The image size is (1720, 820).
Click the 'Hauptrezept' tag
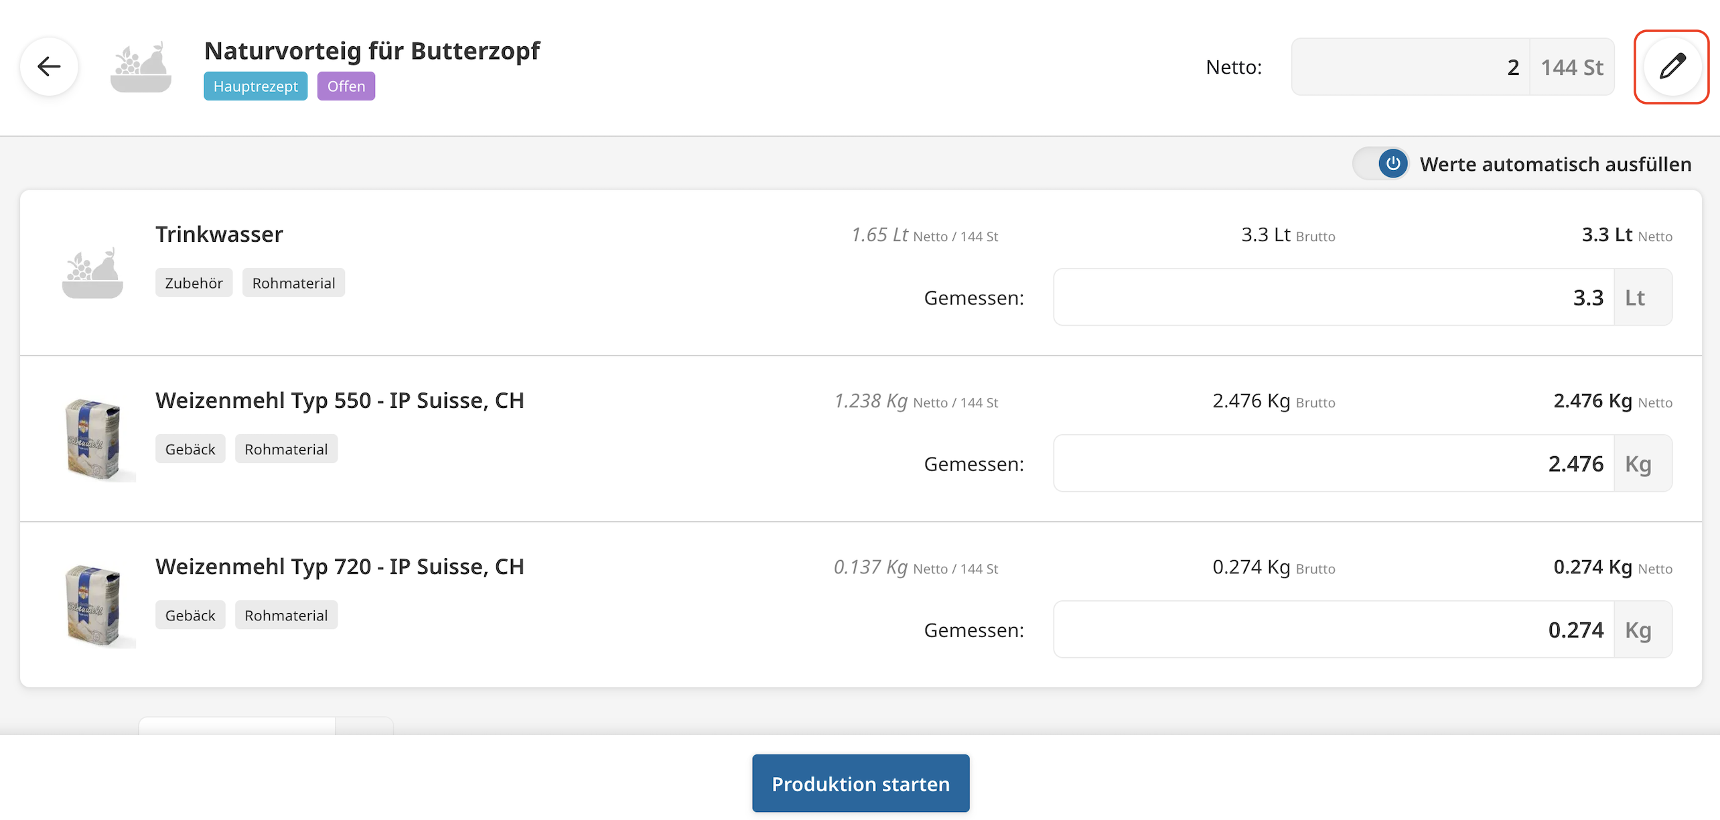click(255, 86)
